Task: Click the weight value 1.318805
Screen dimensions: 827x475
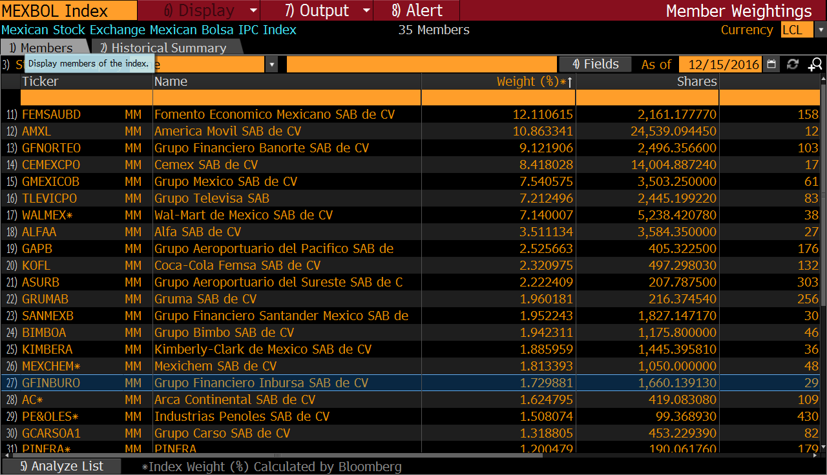Action: tap(547, 433)
